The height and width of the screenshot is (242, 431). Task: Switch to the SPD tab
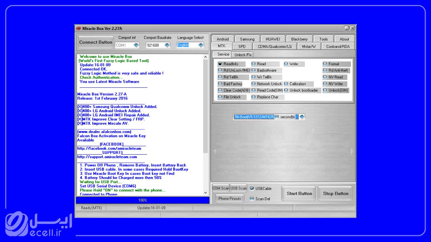coord(242,46)
